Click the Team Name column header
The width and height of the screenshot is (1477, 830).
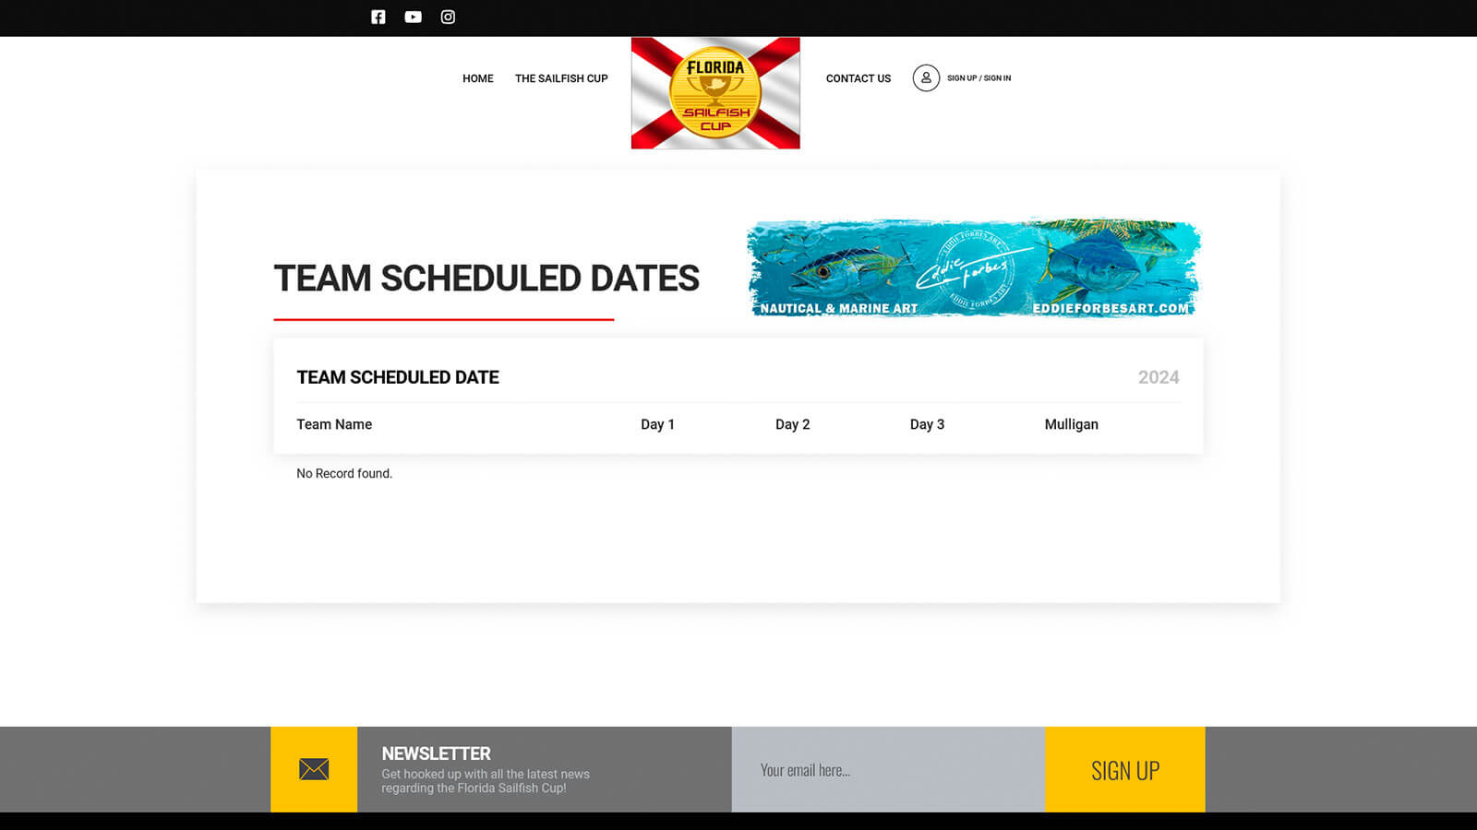334,424
